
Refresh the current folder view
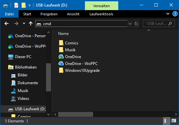(x=136, y=24)
